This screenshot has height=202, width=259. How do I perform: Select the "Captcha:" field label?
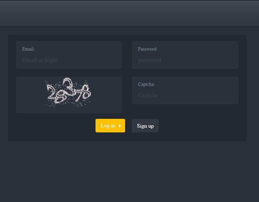pos(146,84)
